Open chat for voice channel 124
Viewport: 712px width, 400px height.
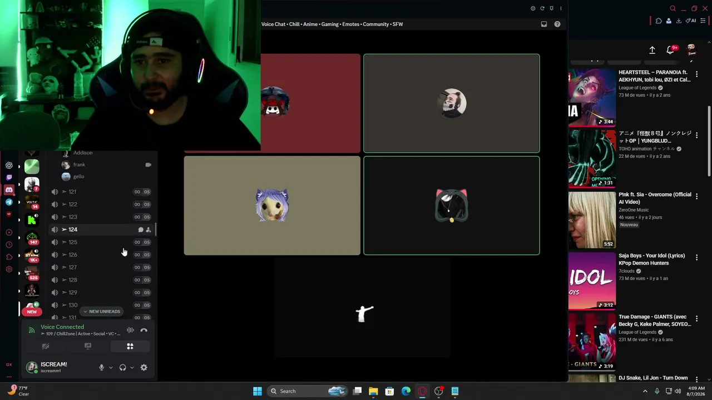tap(141, 229)
